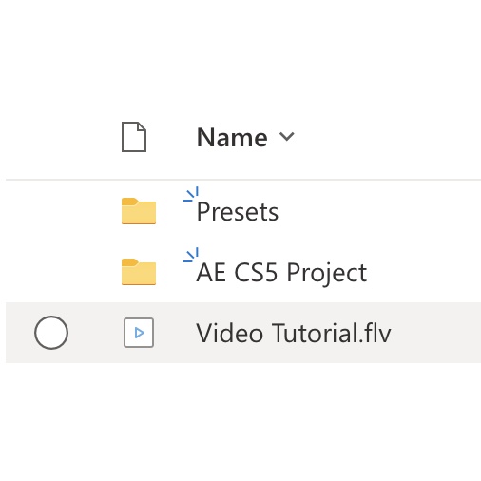This screenshot has height=481, width=481.
Task: Click header space right of Name chevron
Action: 388,137
